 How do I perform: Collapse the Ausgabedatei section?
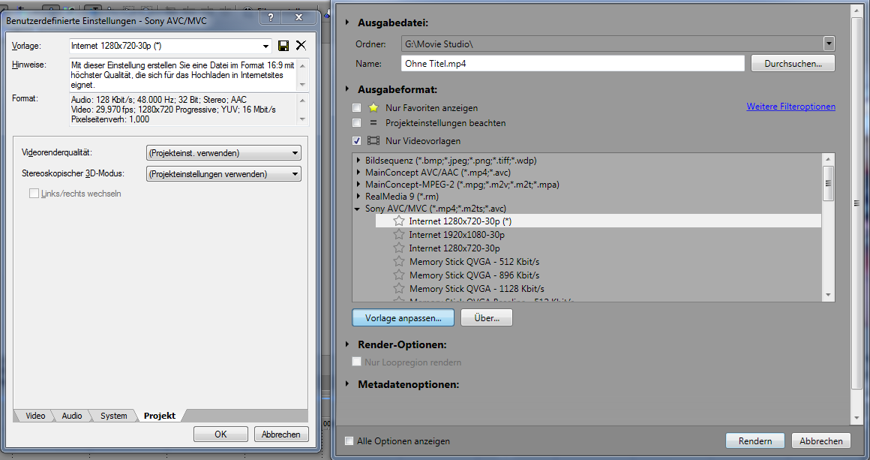coord(347,23)
